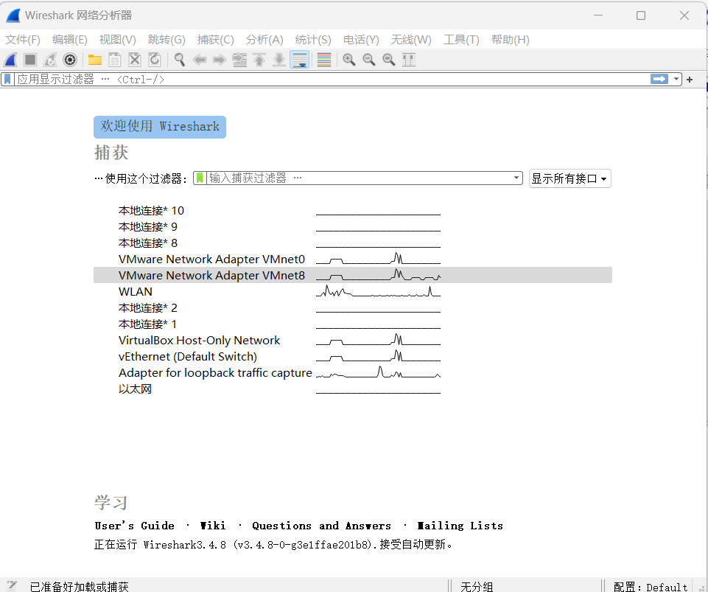Expand the capture filter dropdown arrow

click(x=517, y=178)
